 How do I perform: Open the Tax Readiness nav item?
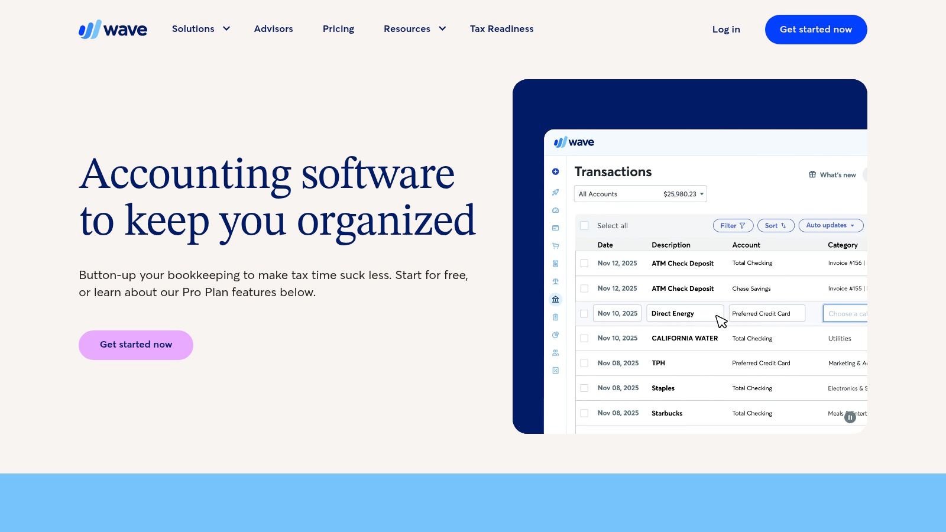coord(502,28)
